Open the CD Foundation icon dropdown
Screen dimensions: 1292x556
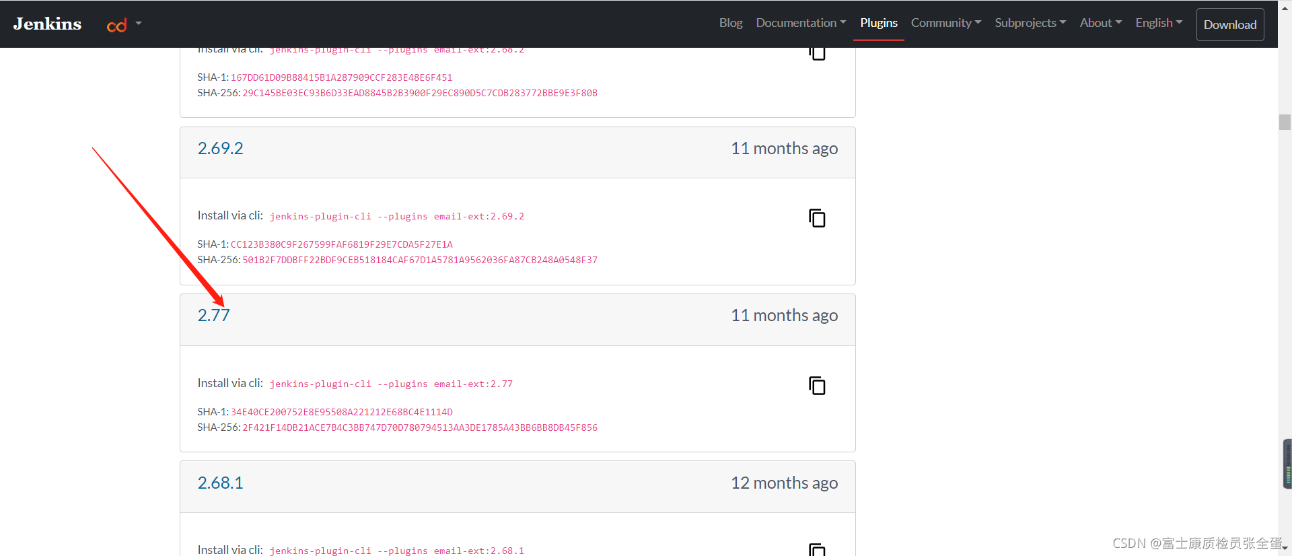124,25
